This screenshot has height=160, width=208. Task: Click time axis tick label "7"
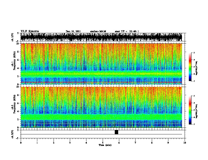[x=136, y=143]
